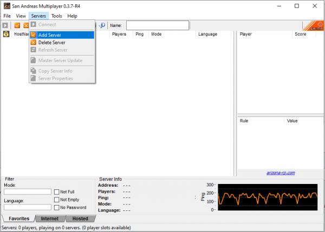The width and height of the screenshot is (325, 232).
Task: Click the orange X icon beside Delete Server
Action: (x=34, y=43)
